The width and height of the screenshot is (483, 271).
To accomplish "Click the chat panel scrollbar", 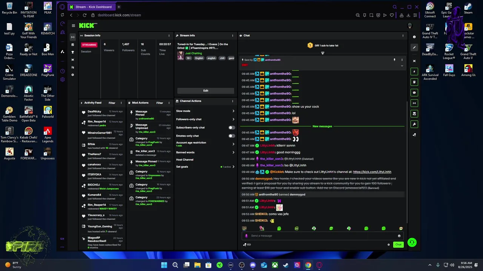I will (407, 162).
